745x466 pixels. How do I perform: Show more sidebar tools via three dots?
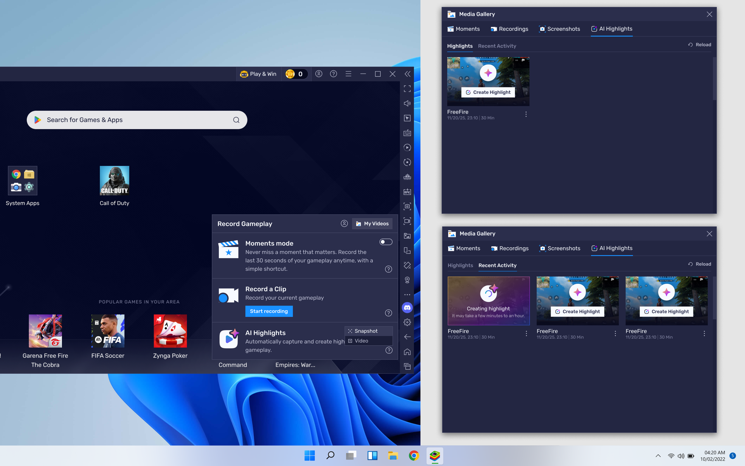(x=407, y=295)
